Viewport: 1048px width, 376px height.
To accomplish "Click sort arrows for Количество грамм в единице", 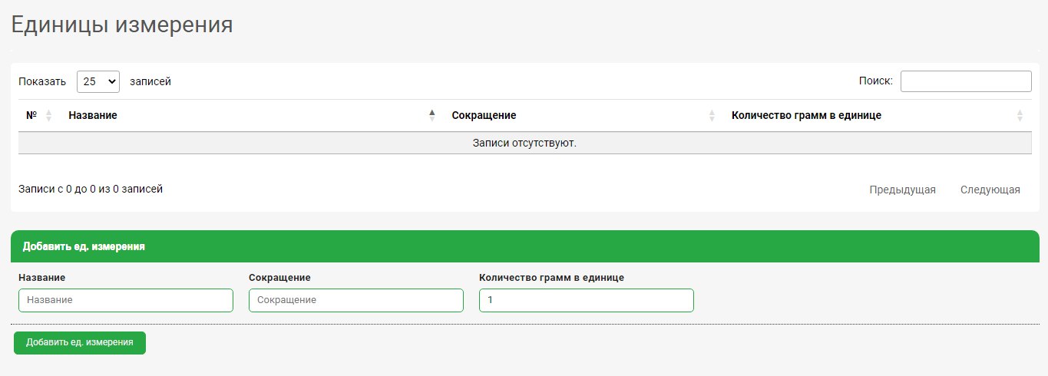I will tap(1020, 116).
